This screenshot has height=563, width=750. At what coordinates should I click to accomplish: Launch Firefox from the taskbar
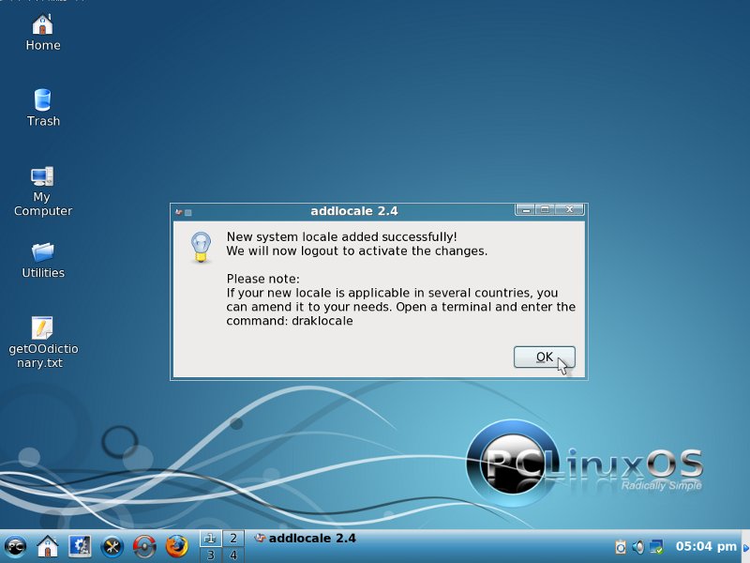click(176, 546)
